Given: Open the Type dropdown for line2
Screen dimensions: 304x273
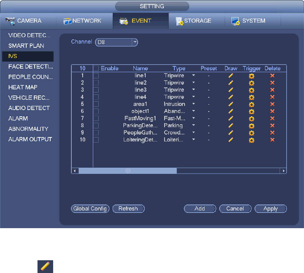Looking at the screenshot, I should click(x=193, y=82).
